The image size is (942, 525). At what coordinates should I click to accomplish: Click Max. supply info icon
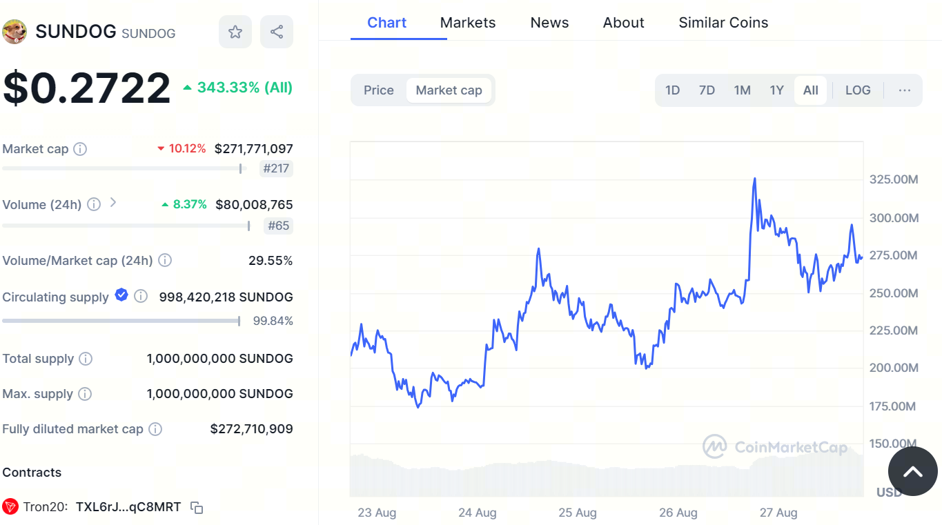coord(85,394)
